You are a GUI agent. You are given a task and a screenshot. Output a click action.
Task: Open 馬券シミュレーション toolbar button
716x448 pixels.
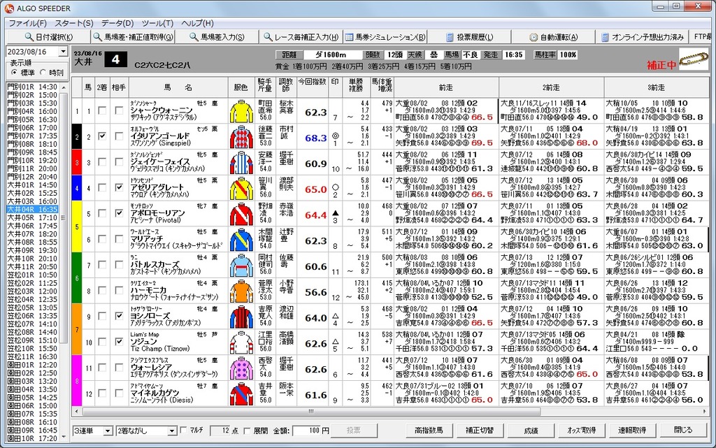(x=385, y=37)
